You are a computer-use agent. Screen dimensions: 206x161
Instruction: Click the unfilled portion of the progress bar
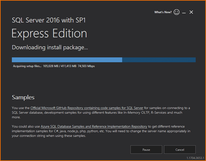click(x=159, y=60)
